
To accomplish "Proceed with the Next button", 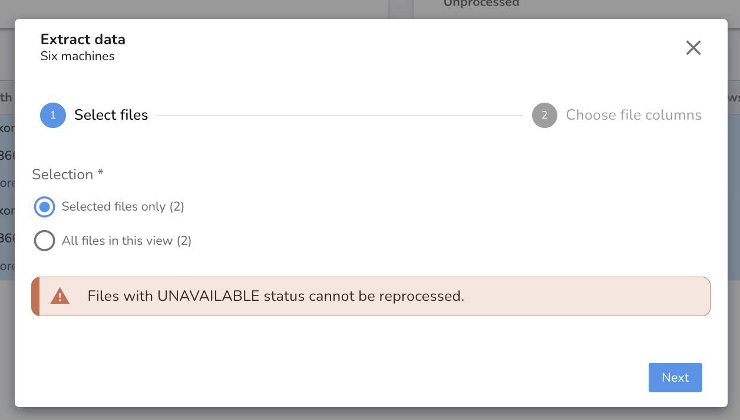I will click(675, 378).
